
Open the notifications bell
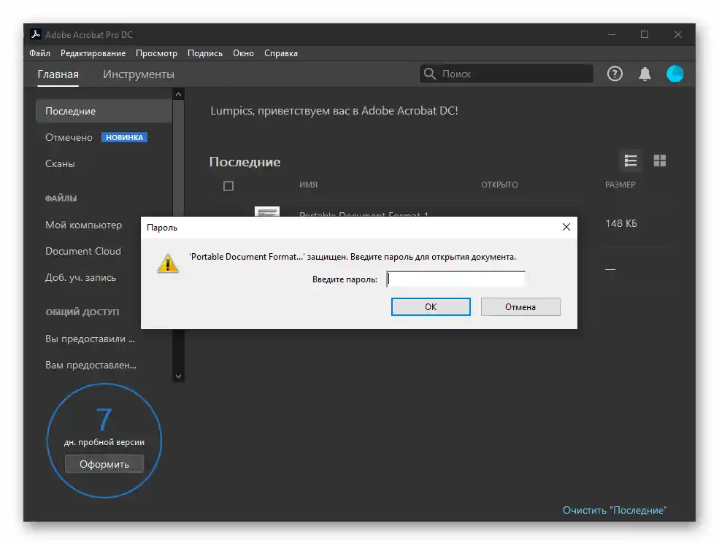(645, 74)
